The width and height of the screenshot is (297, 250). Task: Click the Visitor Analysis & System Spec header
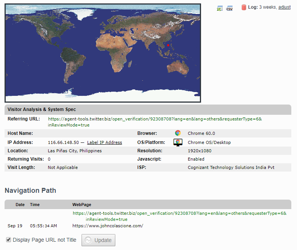(x=42, y=109)
